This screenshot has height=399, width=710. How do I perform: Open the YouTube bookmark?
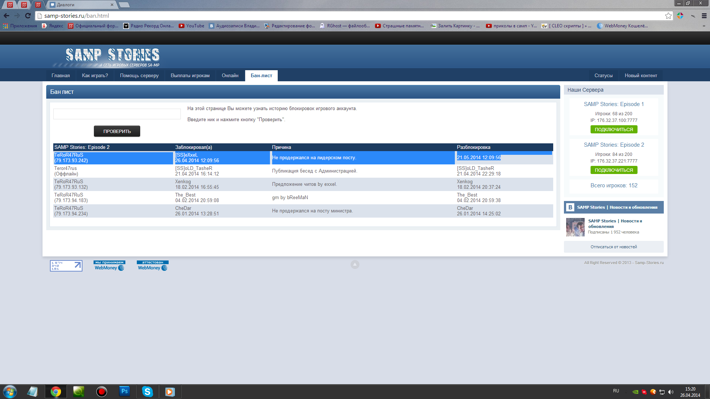192,26
